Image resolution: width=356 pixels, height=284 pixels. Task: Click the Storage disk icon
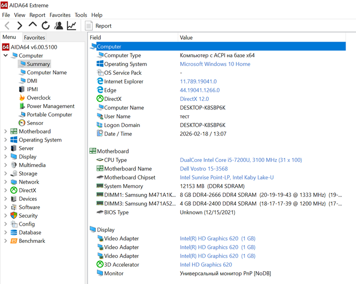pos(14,174)
